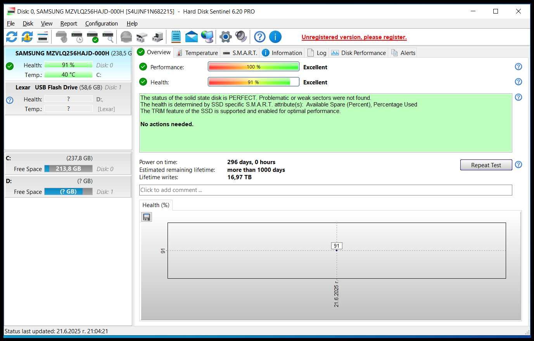
Task: Click help icon beside Health row
Action: pos(518,82)
